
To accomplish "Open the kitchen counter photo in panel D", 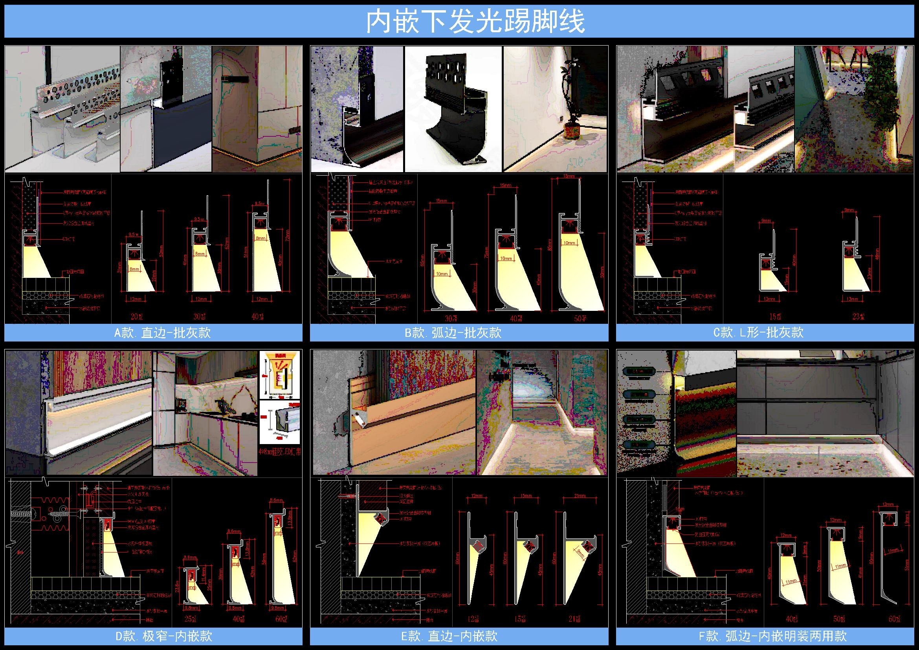I will [205, 413].
